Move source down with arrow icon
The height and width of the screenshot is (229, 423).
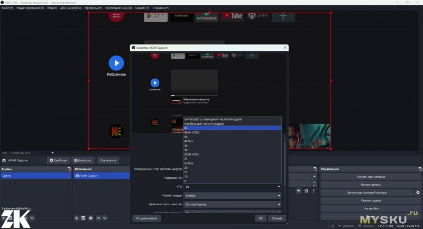tap(105, 218)
